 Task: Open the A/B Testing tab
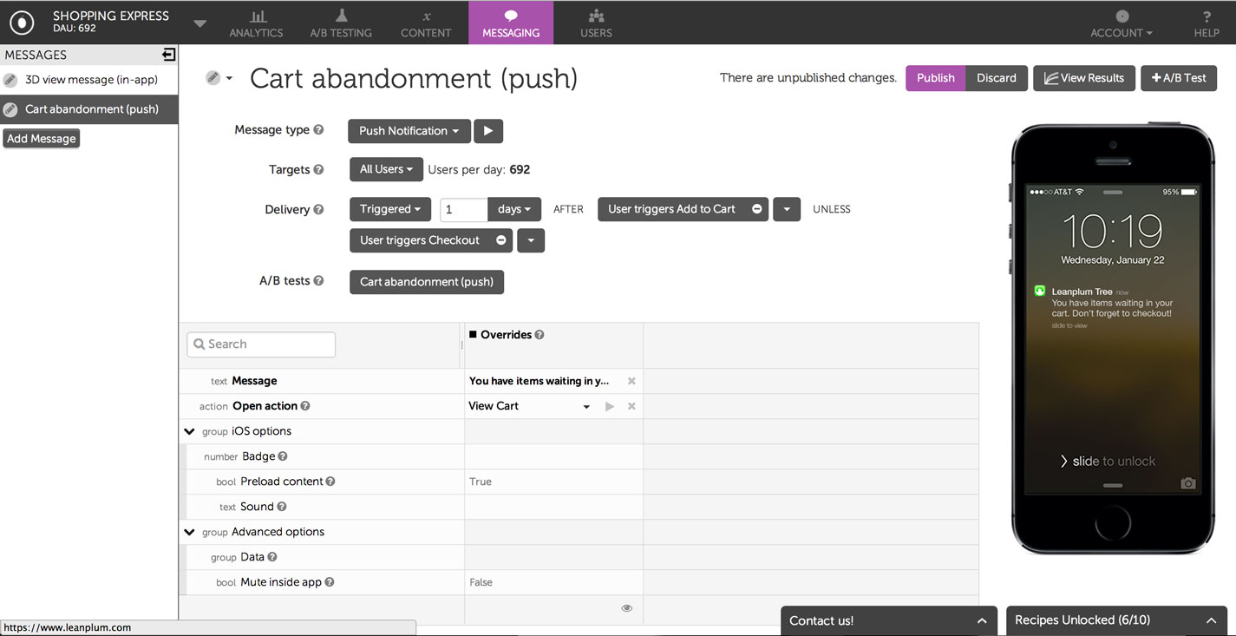click(341, 23)
